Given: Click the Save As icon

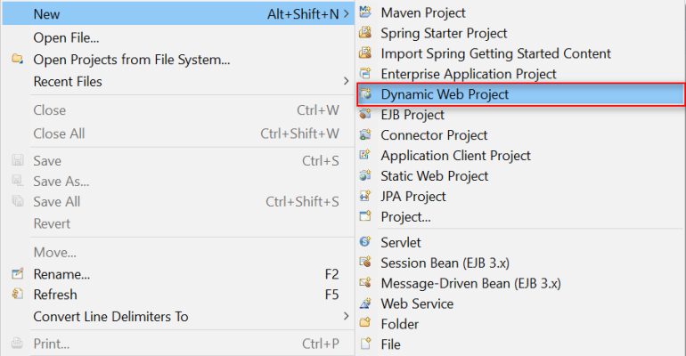Looking at the screenshot, I should tap(18, 181).
